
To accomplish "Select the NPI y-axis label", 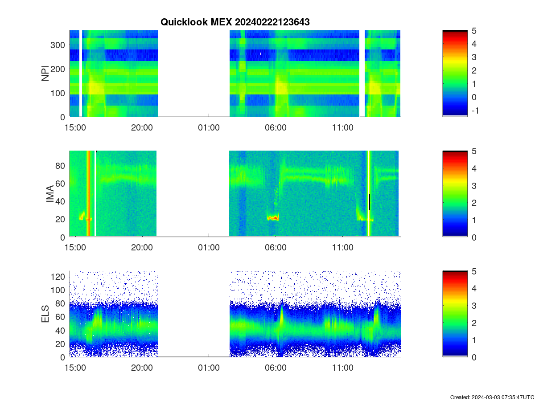I will (x=45, y=74).
